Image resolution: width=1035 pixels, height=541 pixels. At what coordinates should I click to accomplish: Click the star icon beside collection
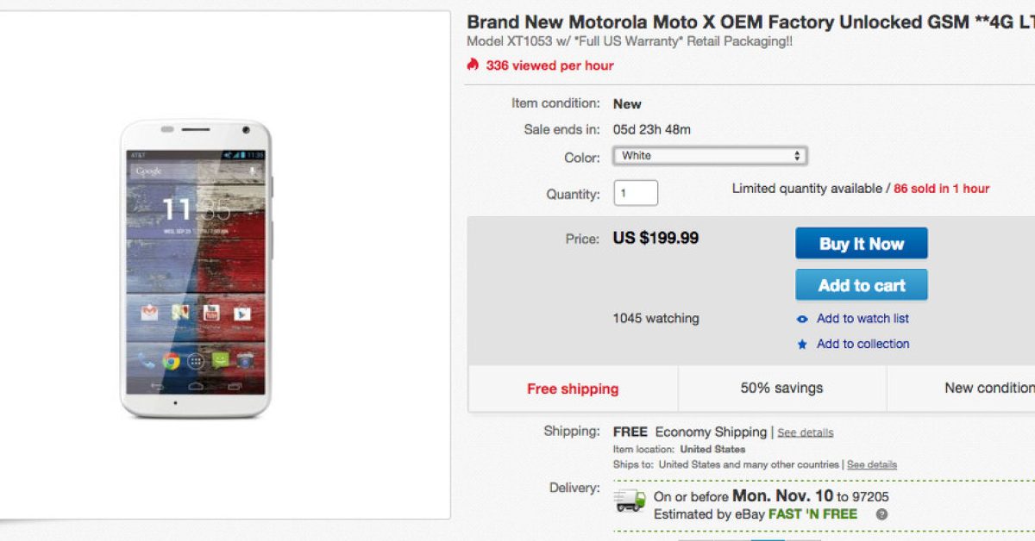802,345
